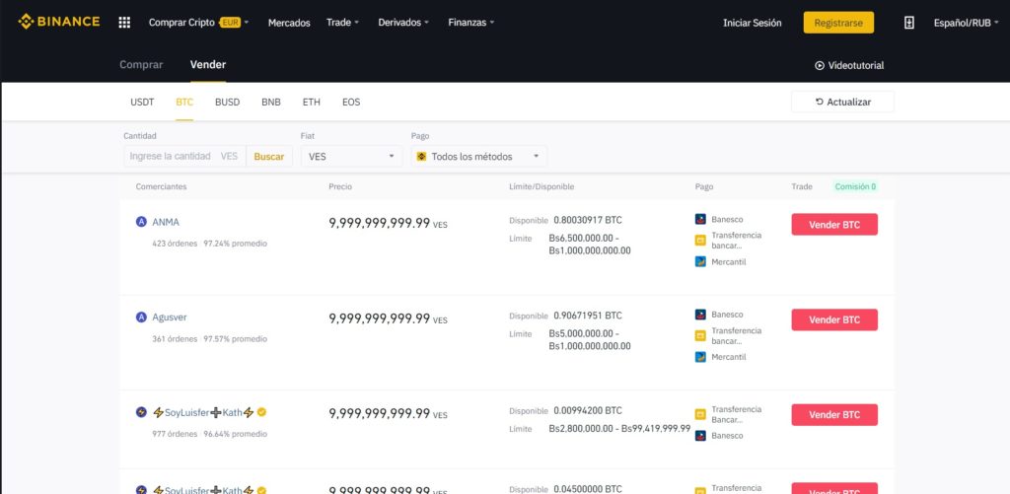Click Vender BTC for merchant ANMA

pos(834,224)
